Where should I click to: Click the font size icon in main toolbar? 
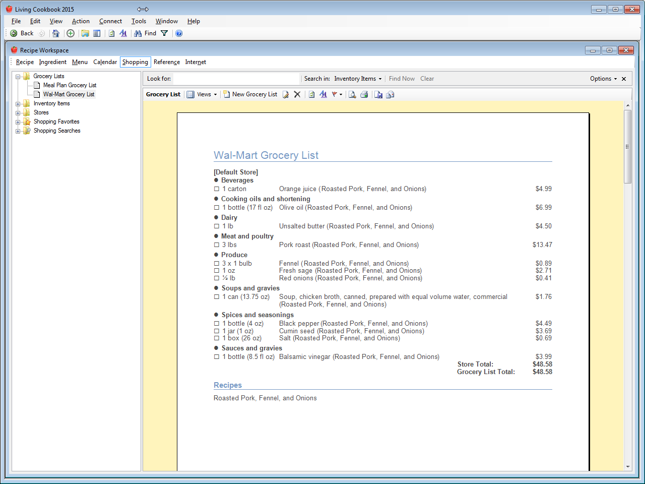pyautogui.click(x=123, y=33)
